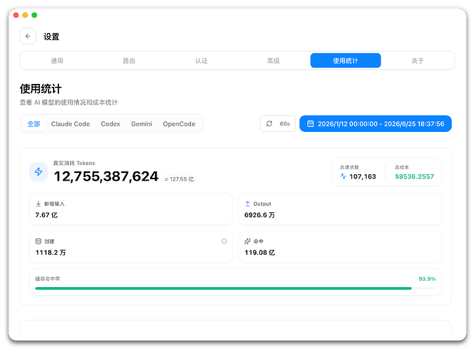The image size is (475, 352).
Task: Open the 关于 tab
Action: (417, 61)
